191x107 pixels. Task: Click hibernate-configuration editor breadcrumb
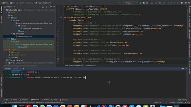click(x=74, y=65)
